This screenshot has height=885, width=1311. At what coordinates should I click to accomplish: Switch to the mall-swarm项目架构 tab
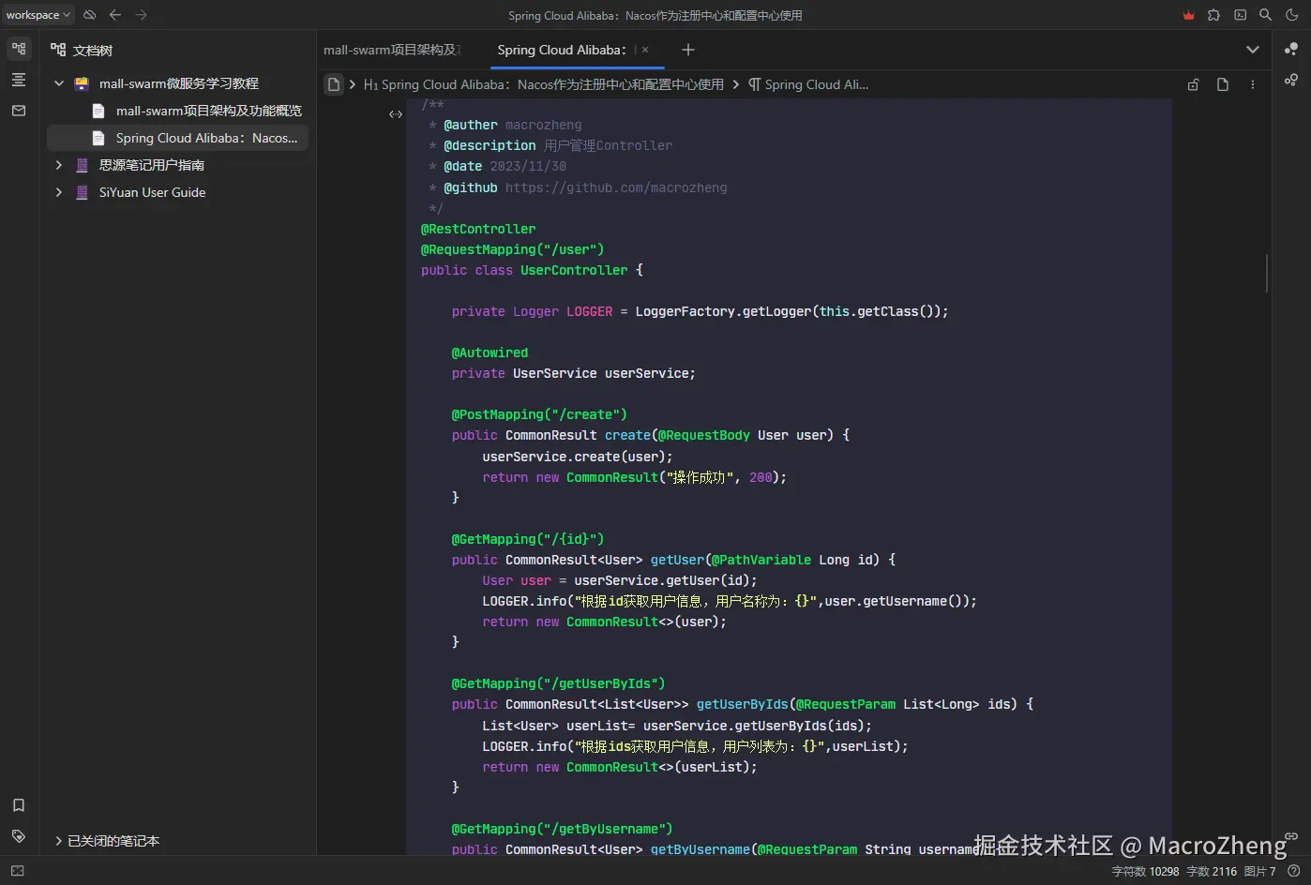click(x=392, y=50)
